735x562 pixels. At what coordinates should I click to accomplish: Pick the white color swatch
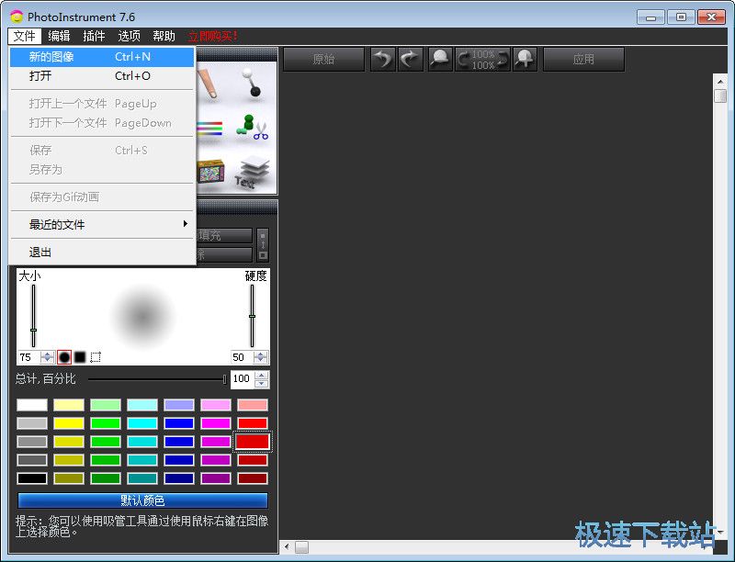click(x=32, y=405)
